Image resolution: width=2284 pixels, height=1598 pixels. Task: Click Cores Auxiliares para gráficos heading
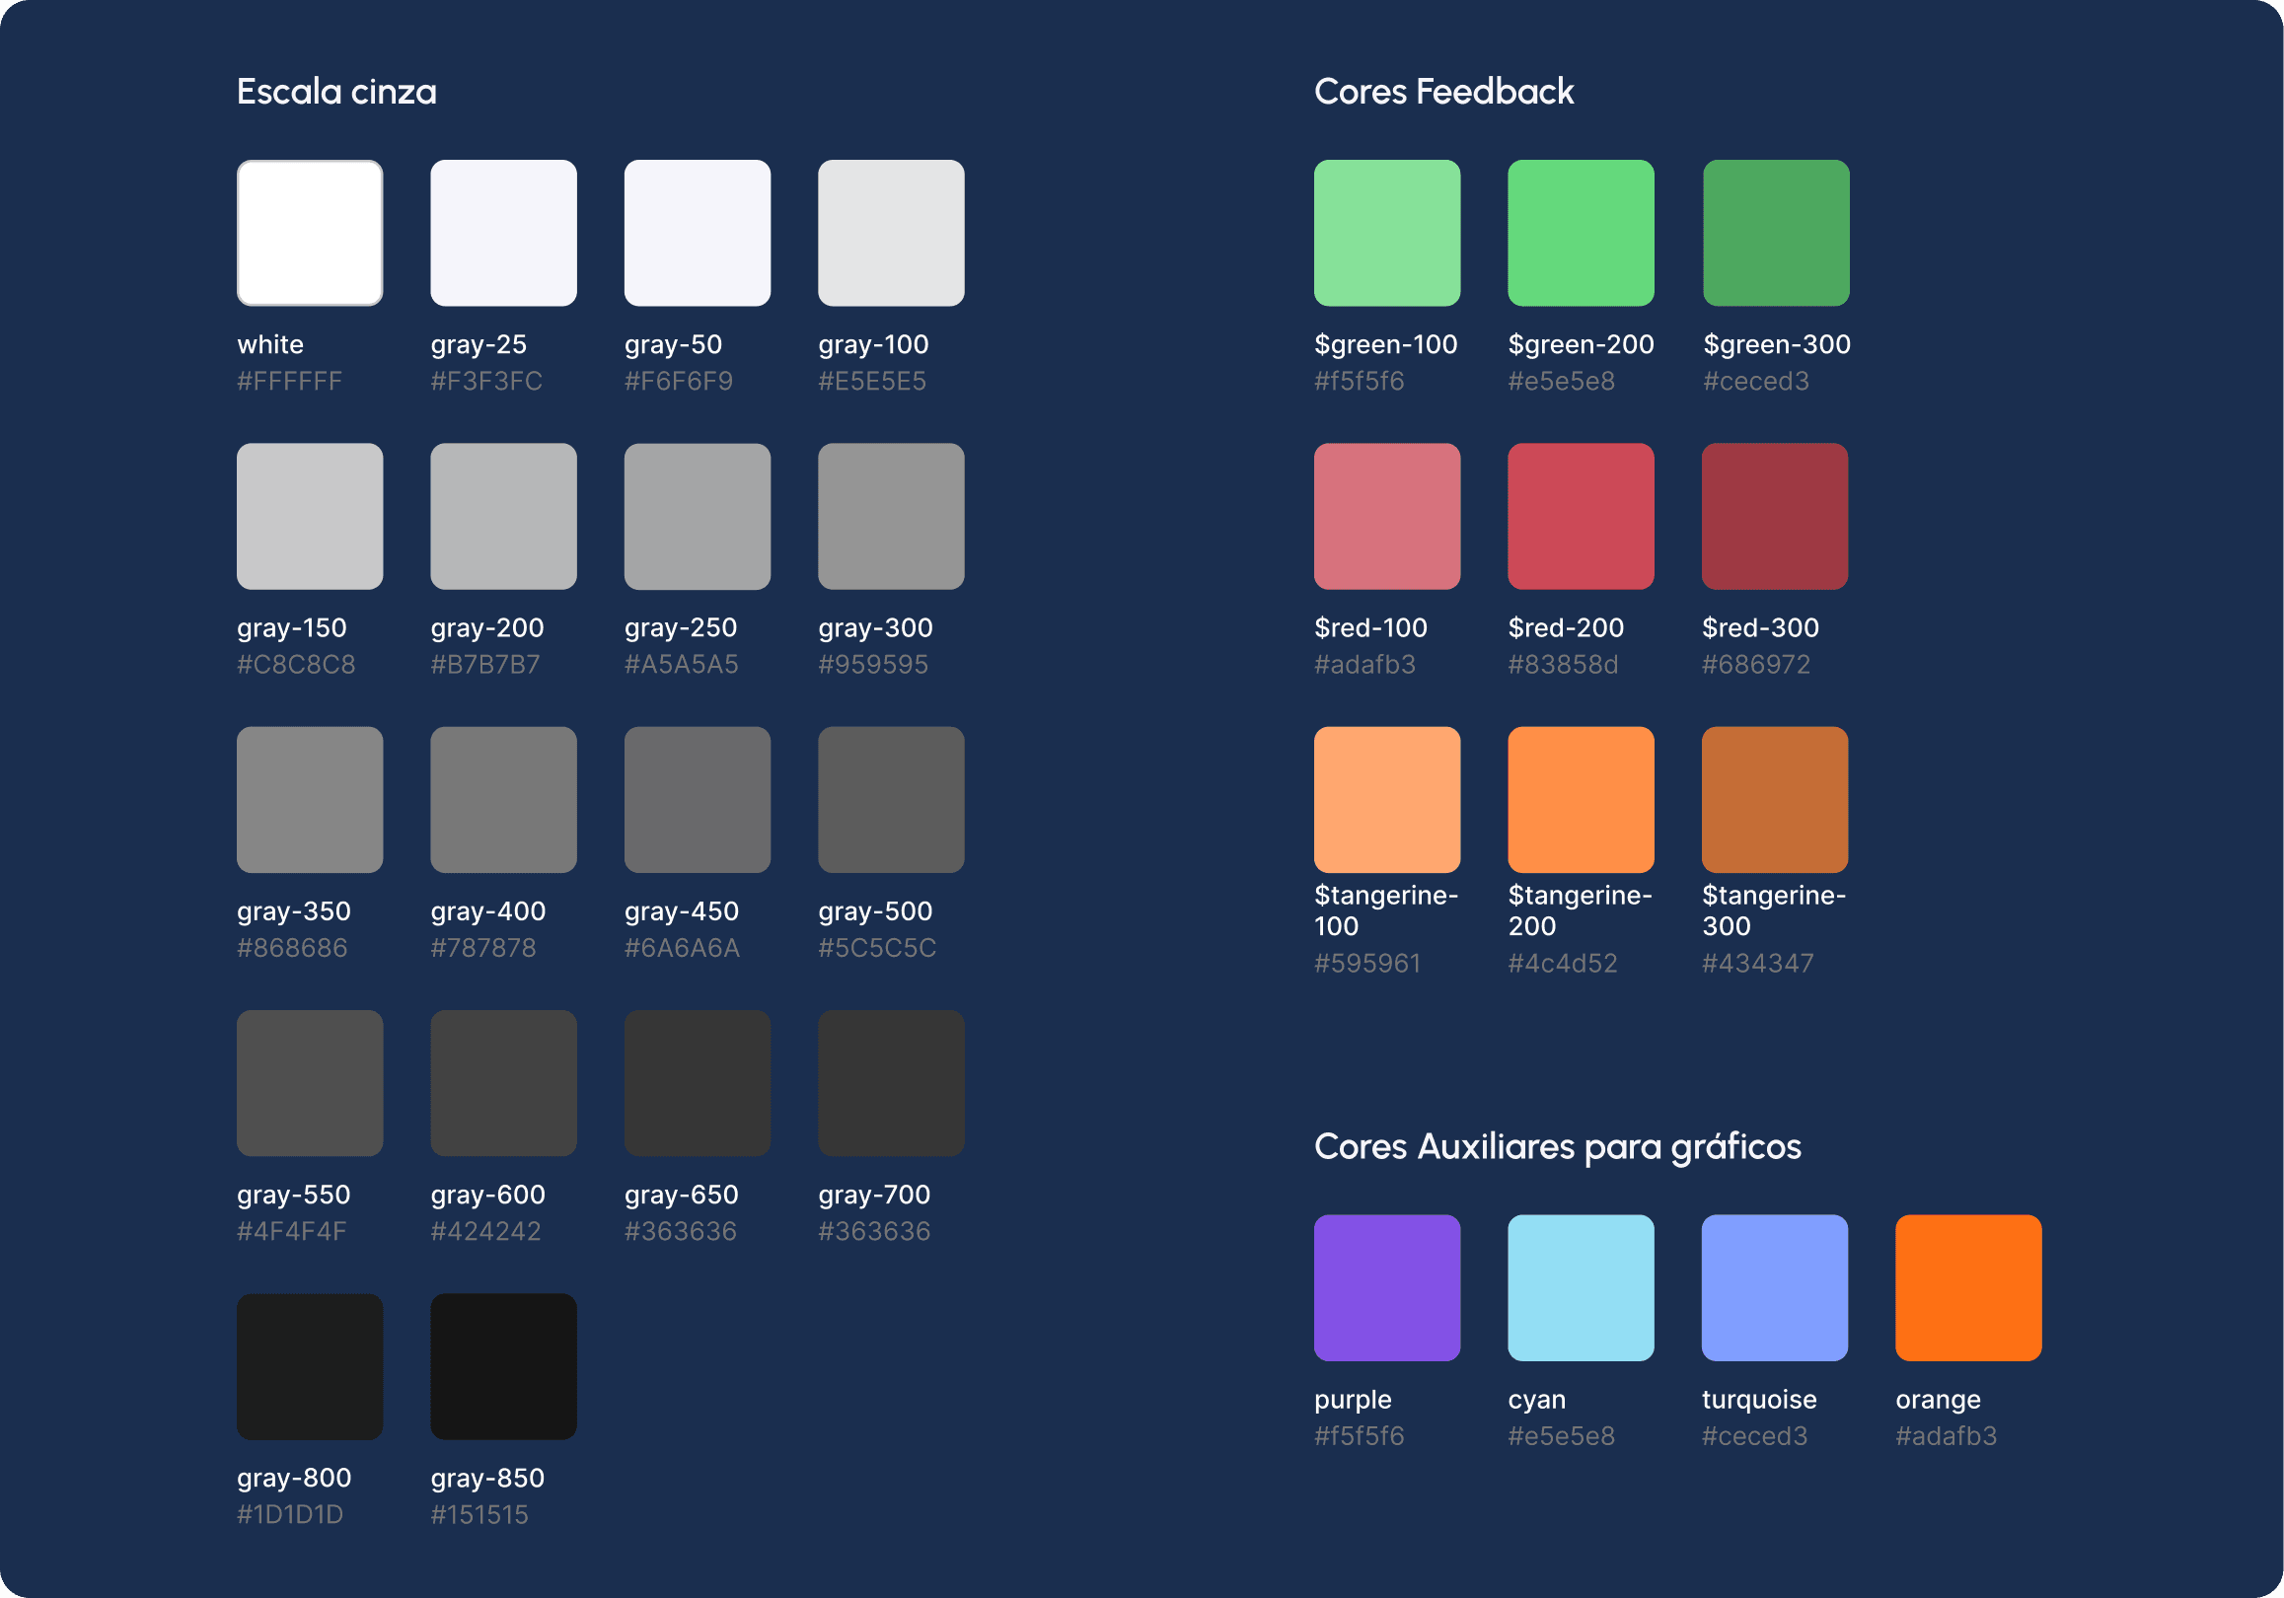click(1557, 1146)
